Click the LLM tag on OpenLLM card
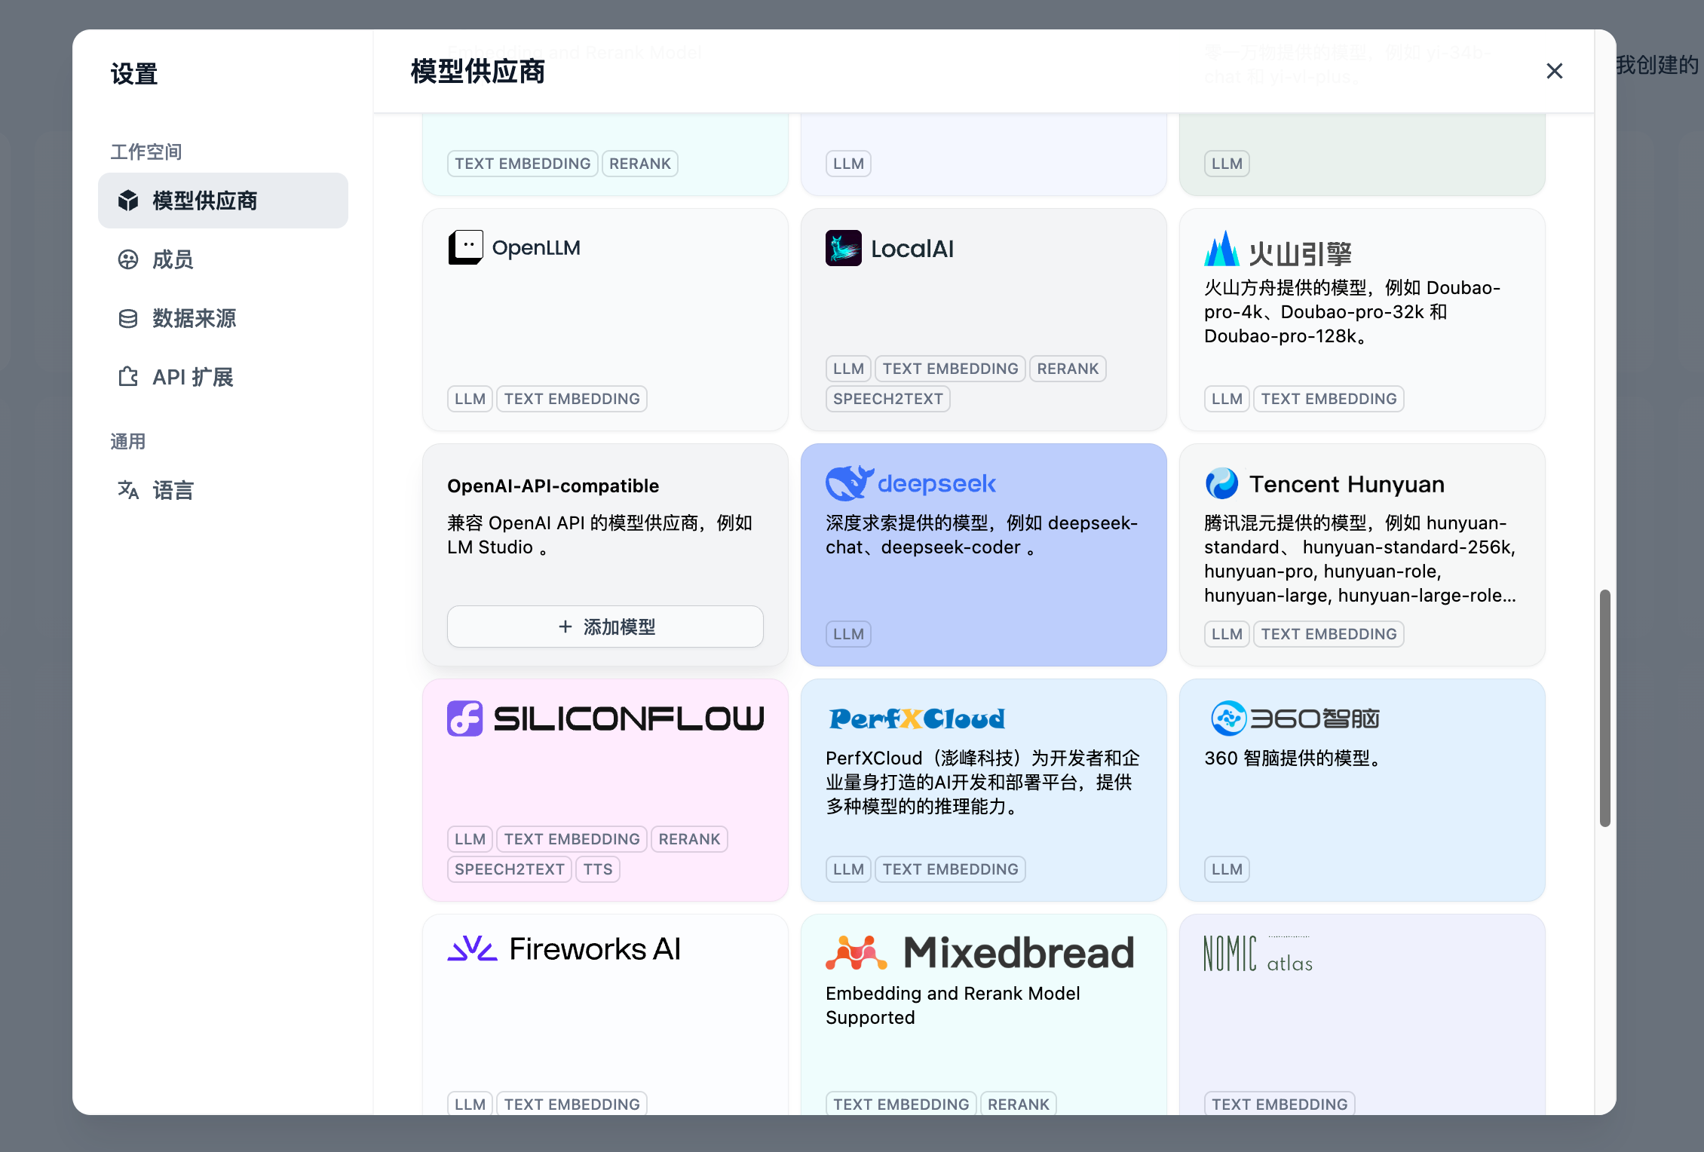Viewport: 1704px width, 1152px height. 470,399
